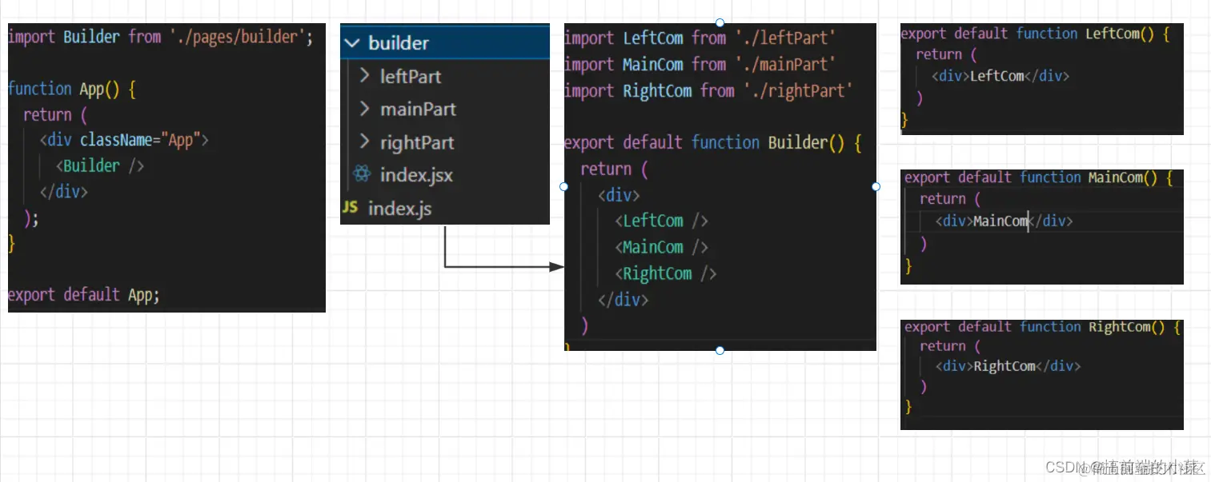Click the JS icon beside index.js

(x=350, y=208)
